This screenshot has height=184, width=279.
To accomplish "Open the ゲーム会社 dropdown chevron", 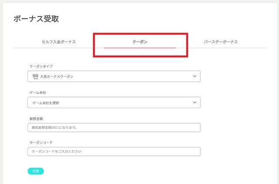I will [x=194, y=102].
